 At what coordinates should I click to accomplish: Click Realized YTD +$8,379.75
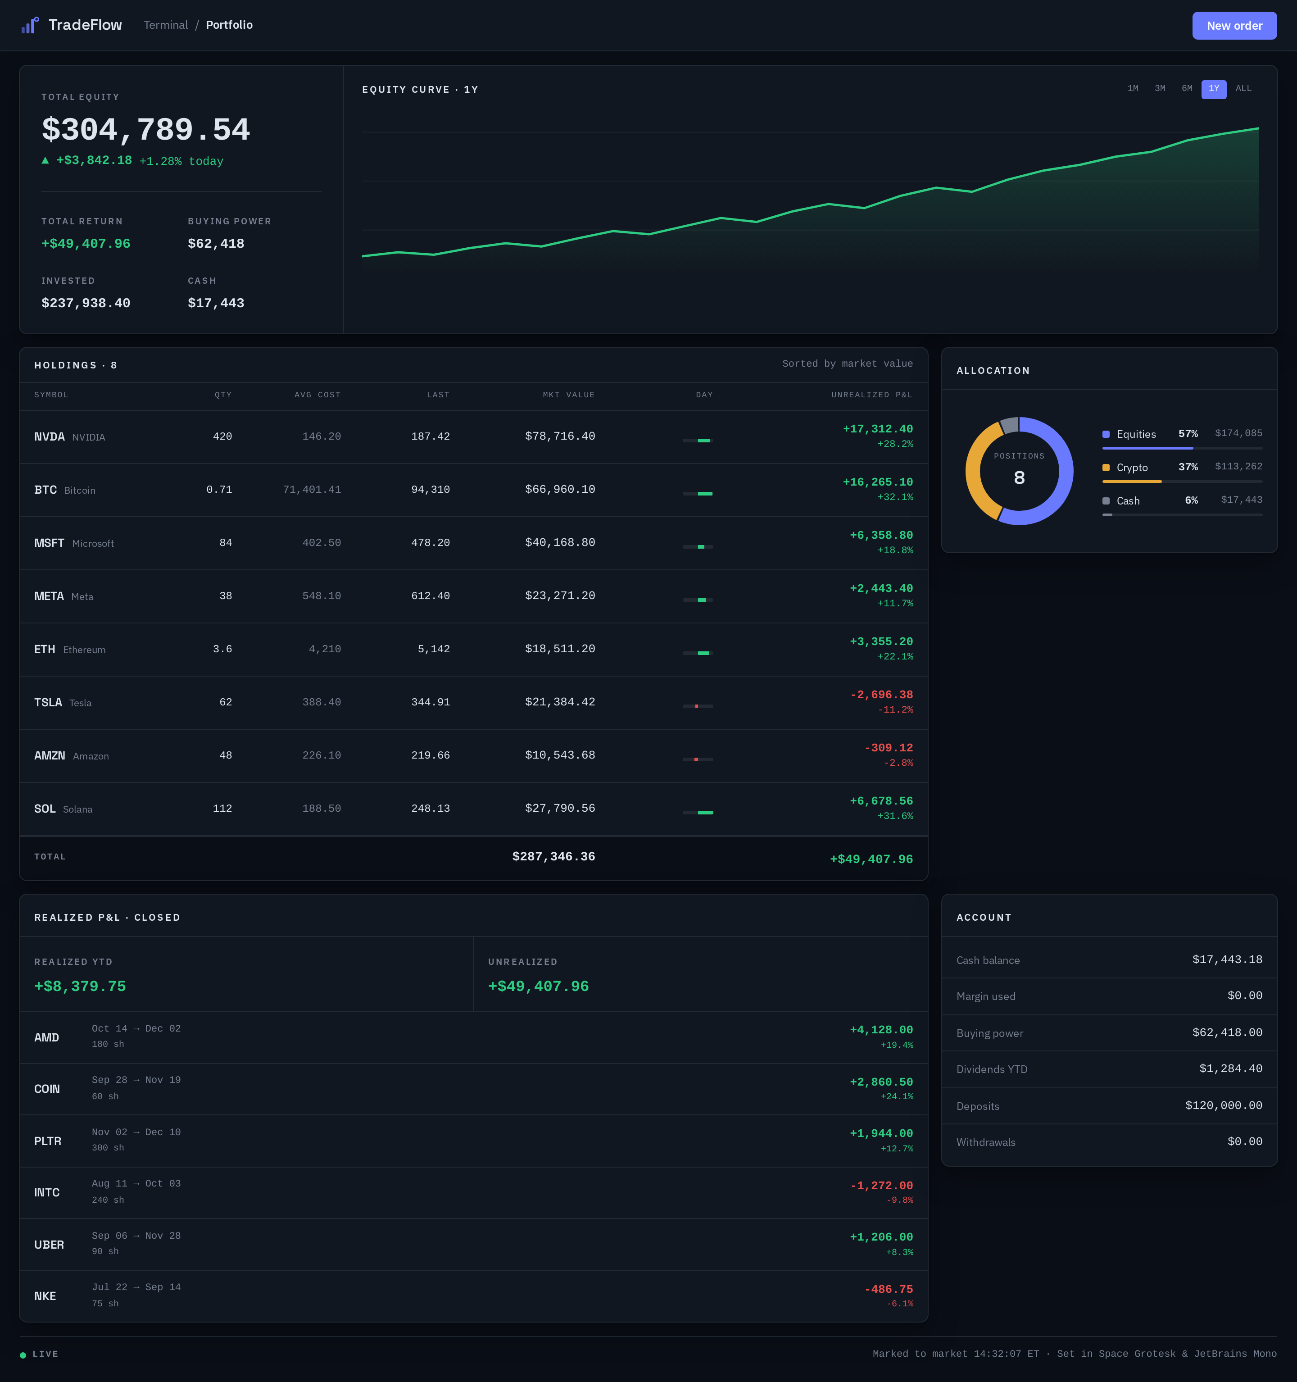pos(80,986)
